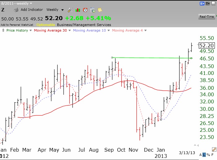Click the Moving Average 10 label
This screenshot has height=160, width=217.
point(89,30)
